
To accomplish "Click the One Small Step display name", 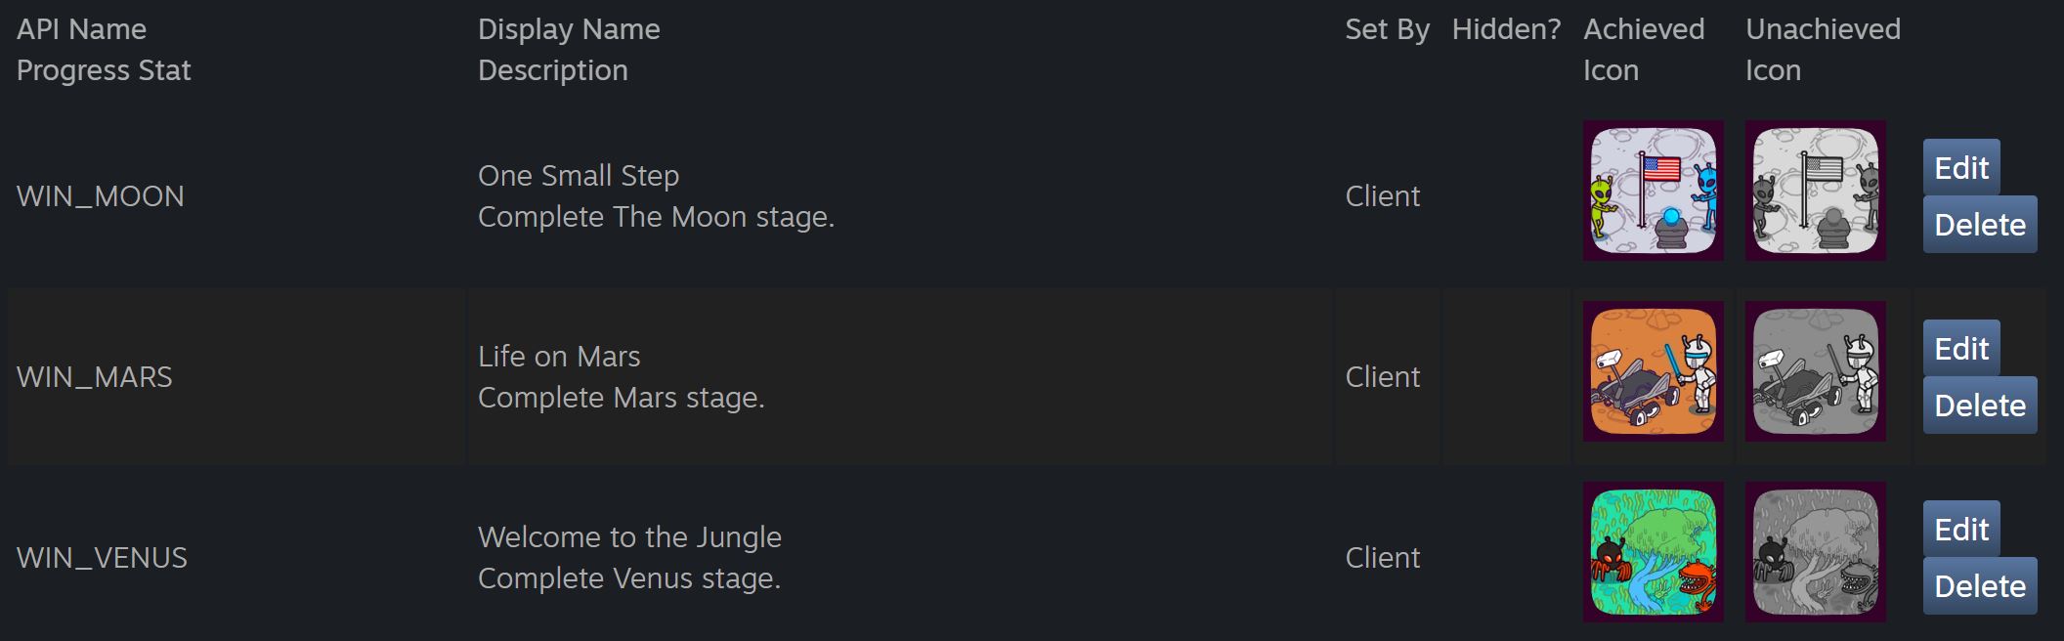I will click(x=578, y=176).
